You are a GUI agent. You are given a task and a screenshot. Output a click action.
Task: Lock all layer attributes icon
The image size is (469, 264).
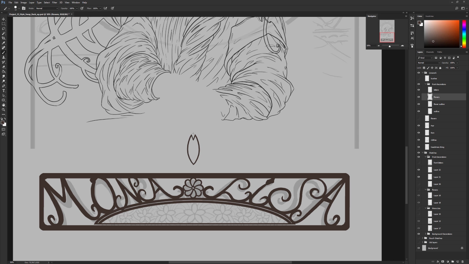click(440, 68)
